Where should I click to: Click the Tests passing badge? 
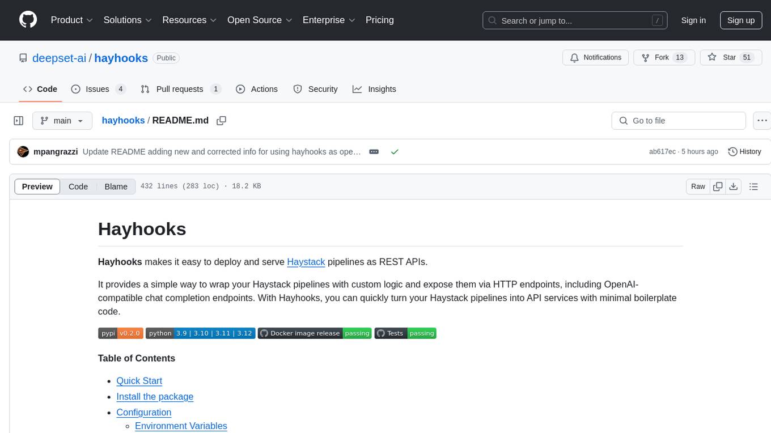click(405, 333)
